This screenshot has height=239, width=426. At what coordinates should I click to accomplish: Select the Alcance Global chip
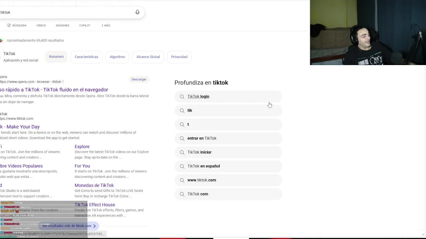(x=148, y=57)
